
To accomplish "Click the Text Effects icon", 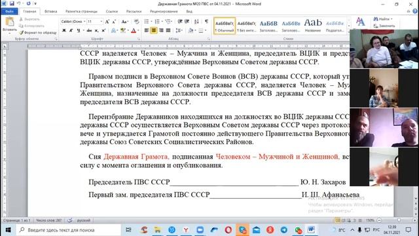I will point(113,31).
